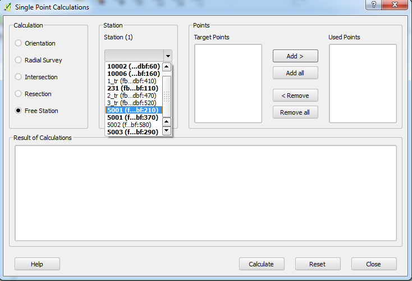
Task: Click the down arrow of station list scrollbar
Action: [167, 131]
